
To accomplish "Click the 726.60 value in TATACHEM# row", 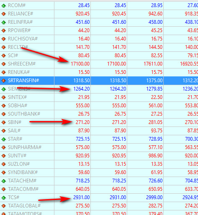I will [155, 181].
